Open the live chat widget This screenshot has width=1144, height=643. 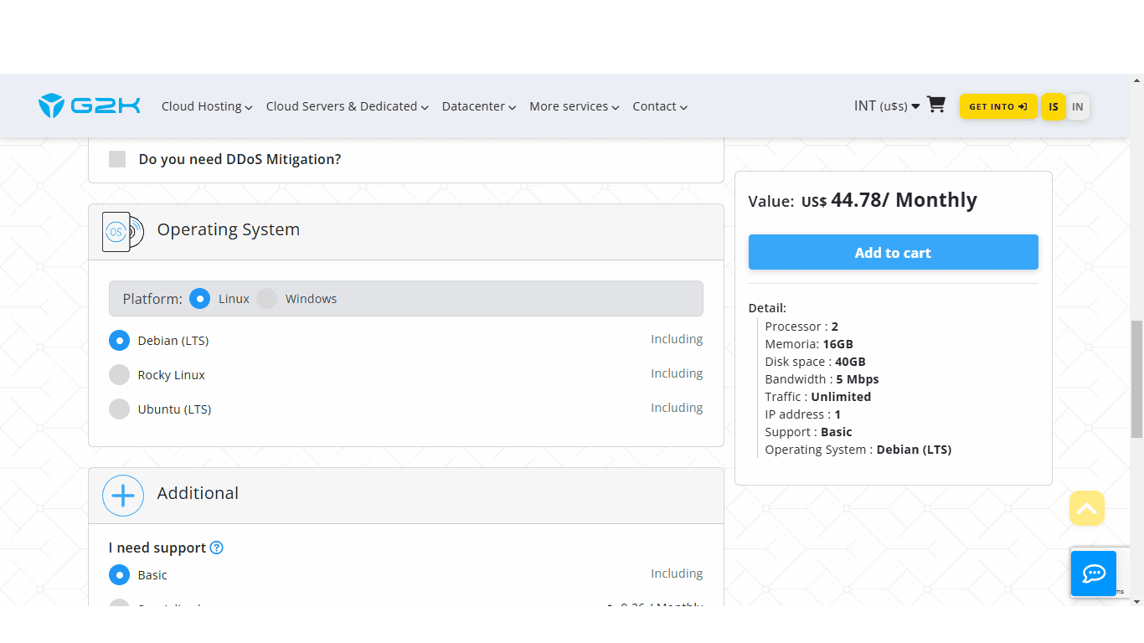coord(1094,574)
